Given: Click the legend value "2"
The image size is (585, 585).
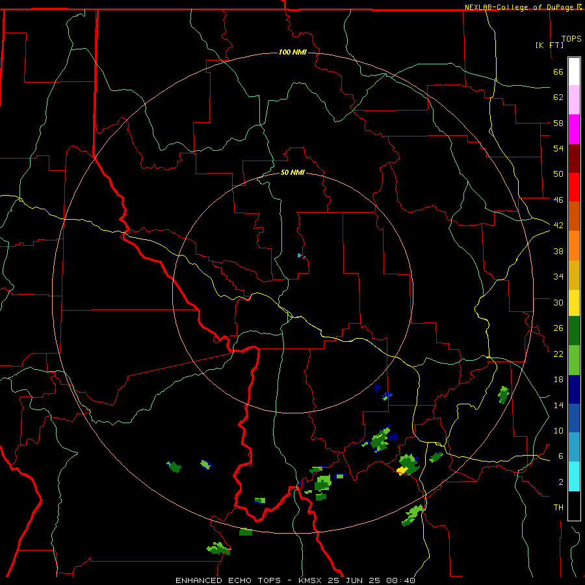Looking at the screenshot, I should (560, 482).
